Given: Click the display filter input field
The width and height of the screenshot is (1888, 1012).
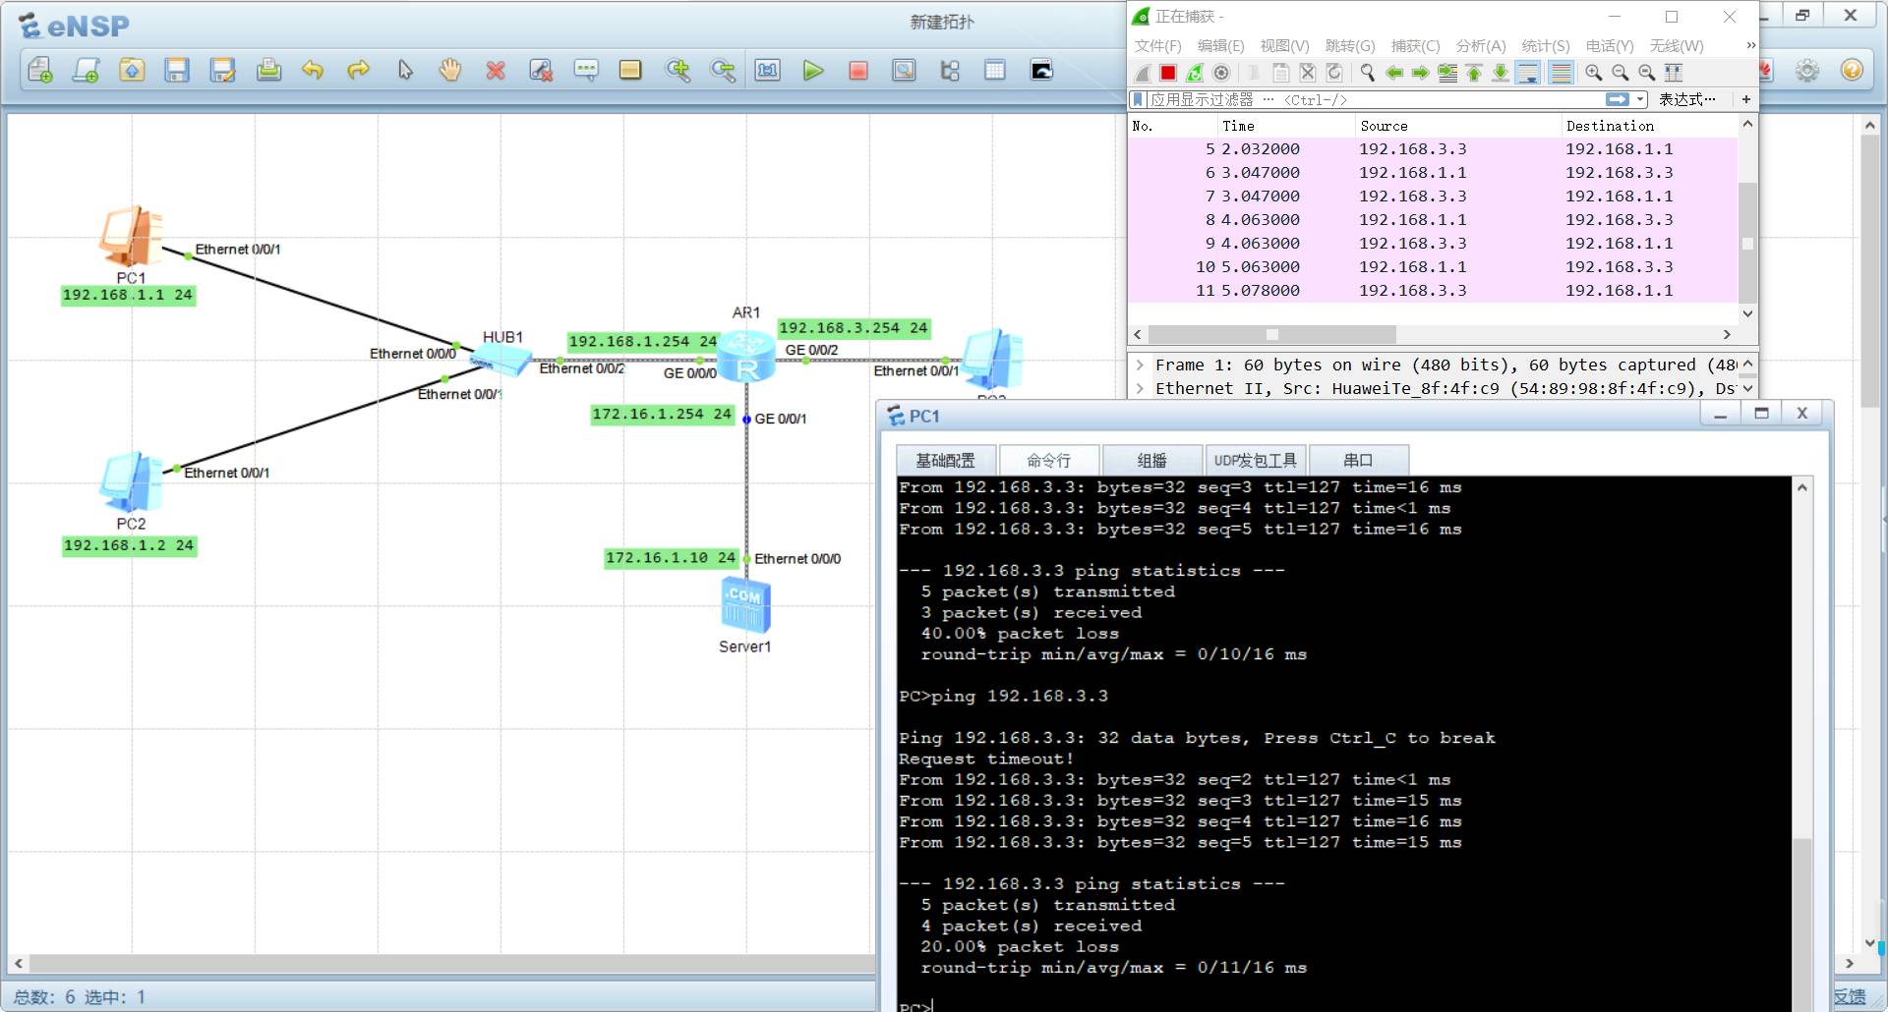Looking at the screenshot, I should tap(1377, 99).
